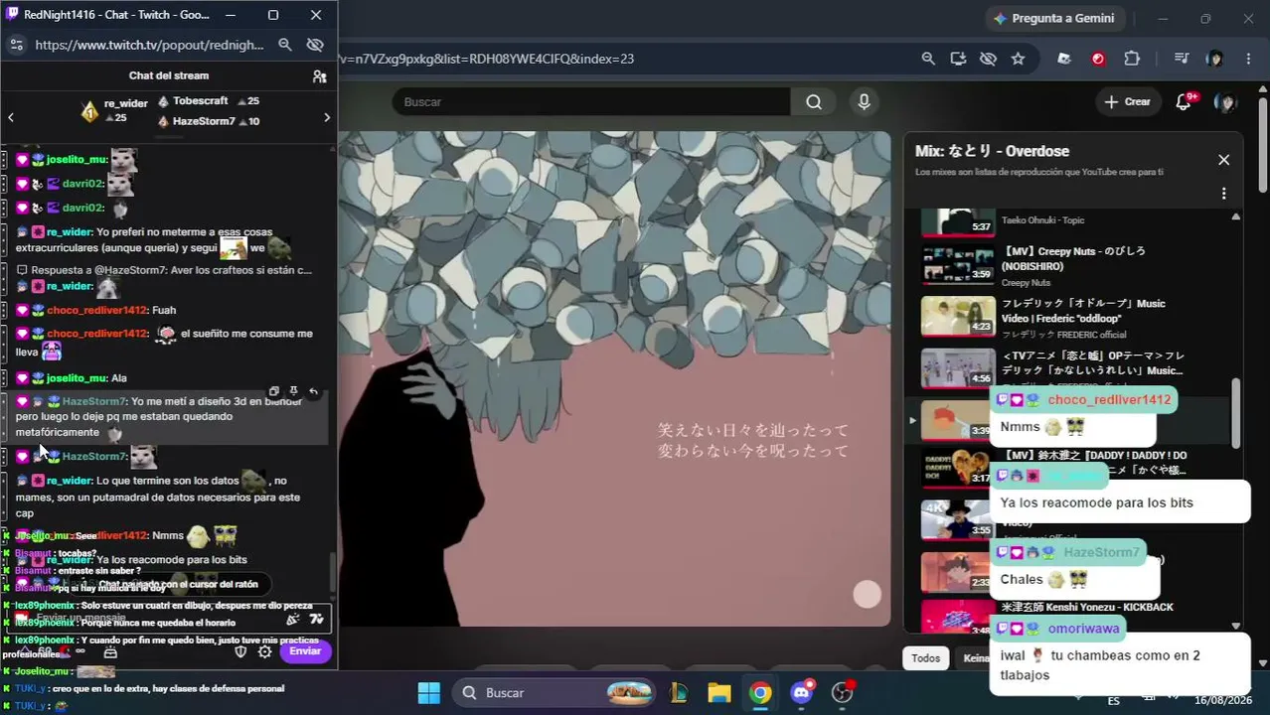
Task: Switch to Chrome from the taskbar
Action: [x=760, y=692]
